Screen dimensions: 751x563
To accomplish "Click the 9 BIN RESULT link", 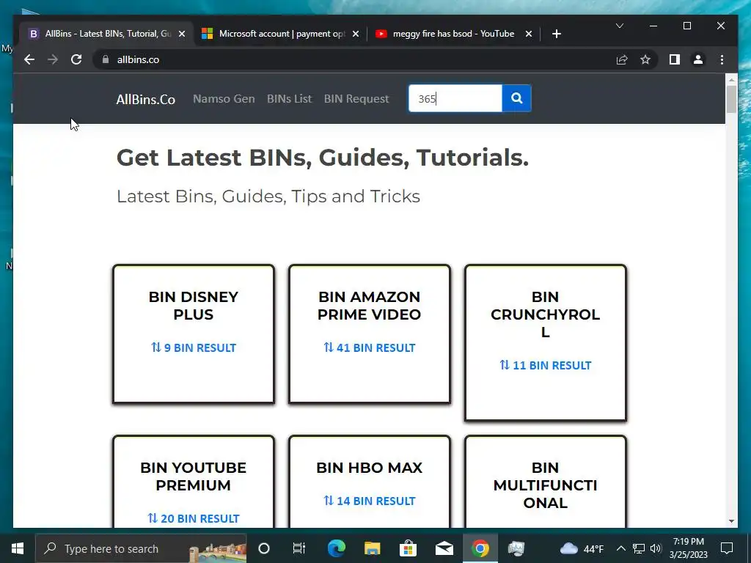I will point(194,347).
